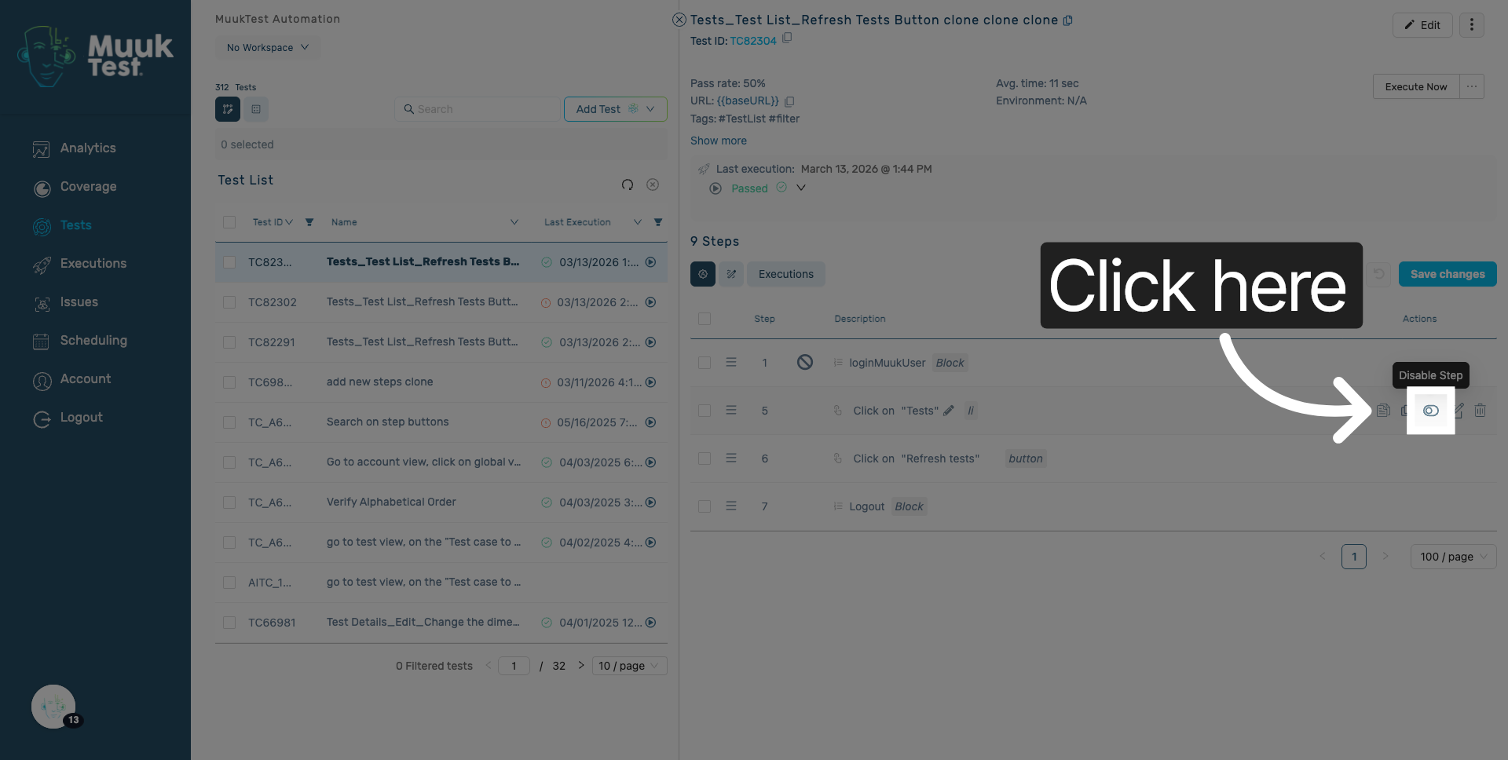Run test TC82302 with its play icon

[x=650, y=302]
